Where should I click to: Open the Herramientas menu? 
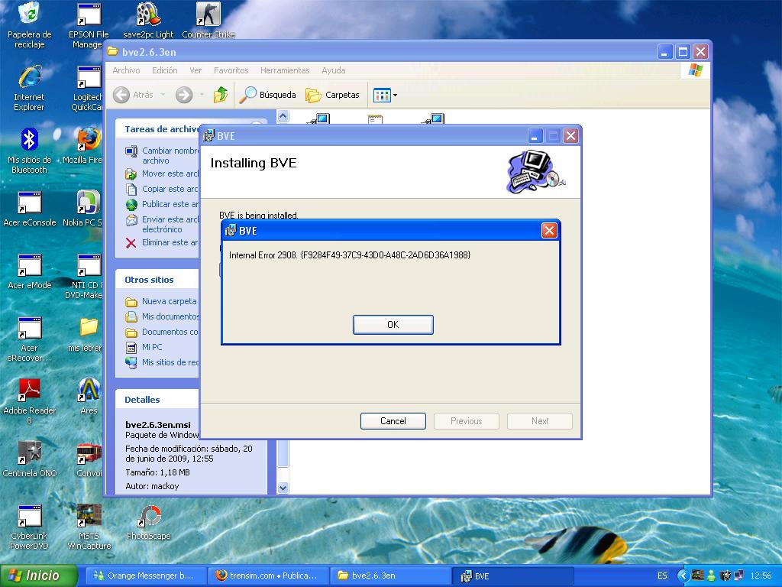[284, 70]
